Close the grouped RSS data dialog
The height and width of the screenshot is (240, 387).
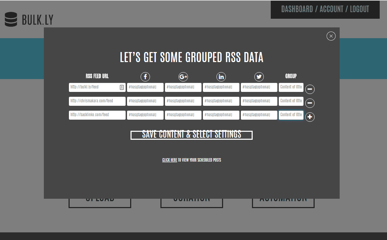pyautogui.click(x=331, y=36)
